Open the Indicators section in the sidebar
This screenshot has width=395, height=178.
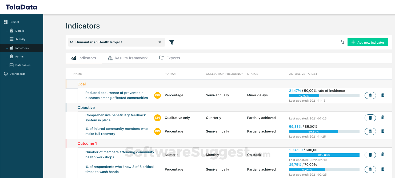(x=21, y=48)
